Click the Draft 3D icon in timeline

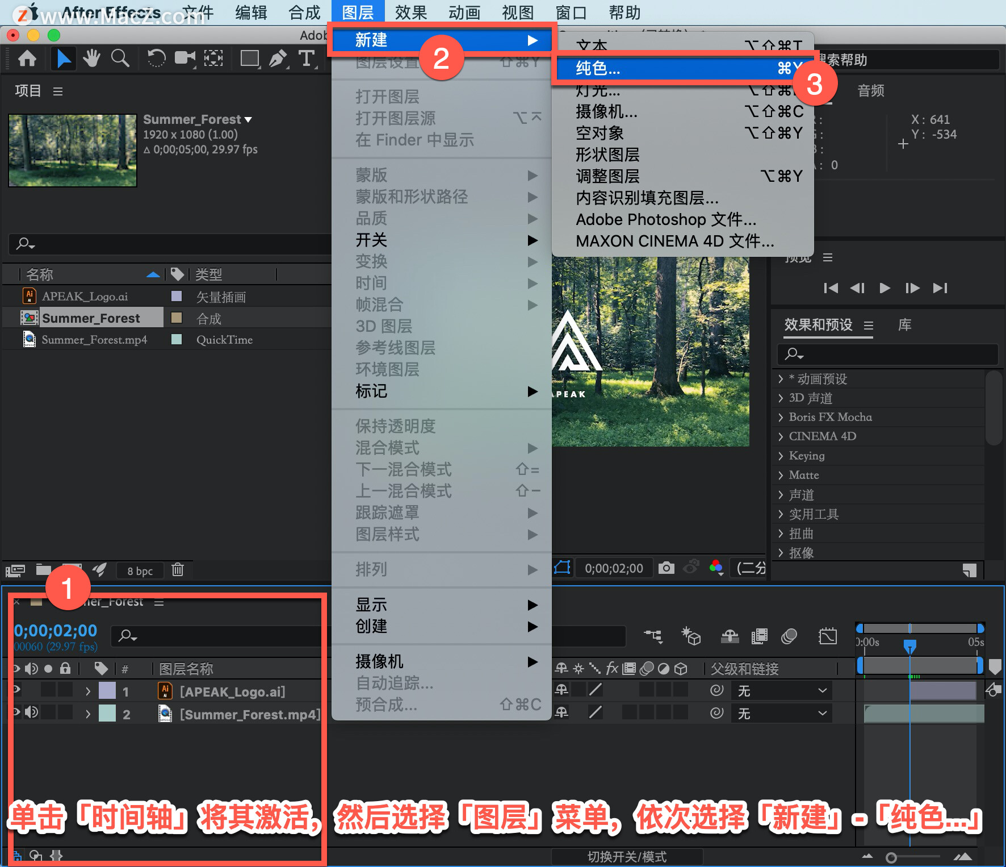click(x=691, y=636)
